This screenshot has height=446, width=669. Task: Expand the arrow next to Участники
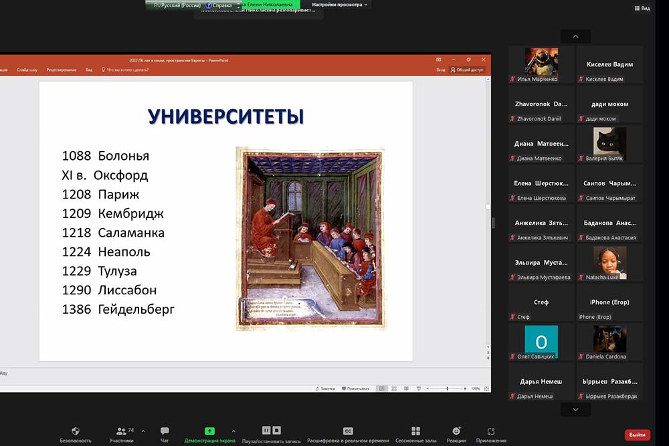(143, 431)
